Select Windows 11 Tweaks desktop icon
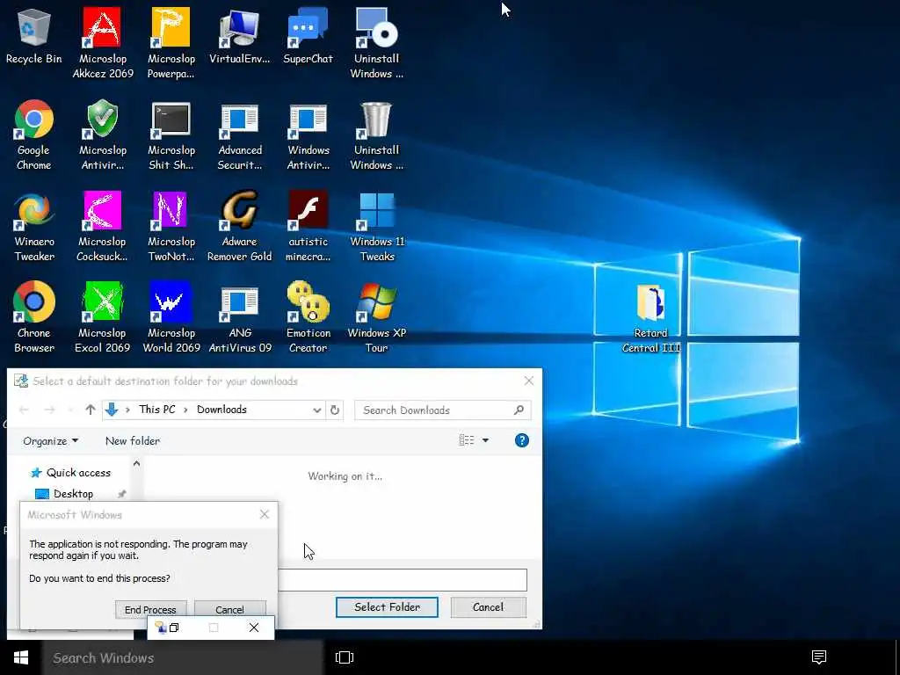The image size is (900, 675). coord(376,226)
